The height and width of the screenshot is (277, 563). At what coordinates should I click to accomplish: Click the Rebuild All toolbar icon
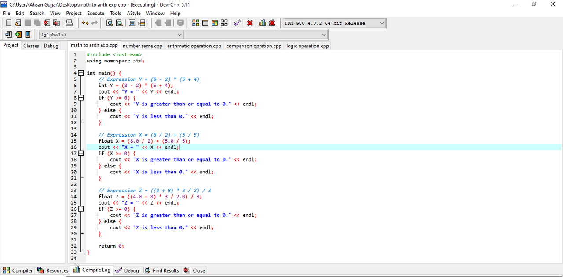pyautogui.click(x=224, y=23)
